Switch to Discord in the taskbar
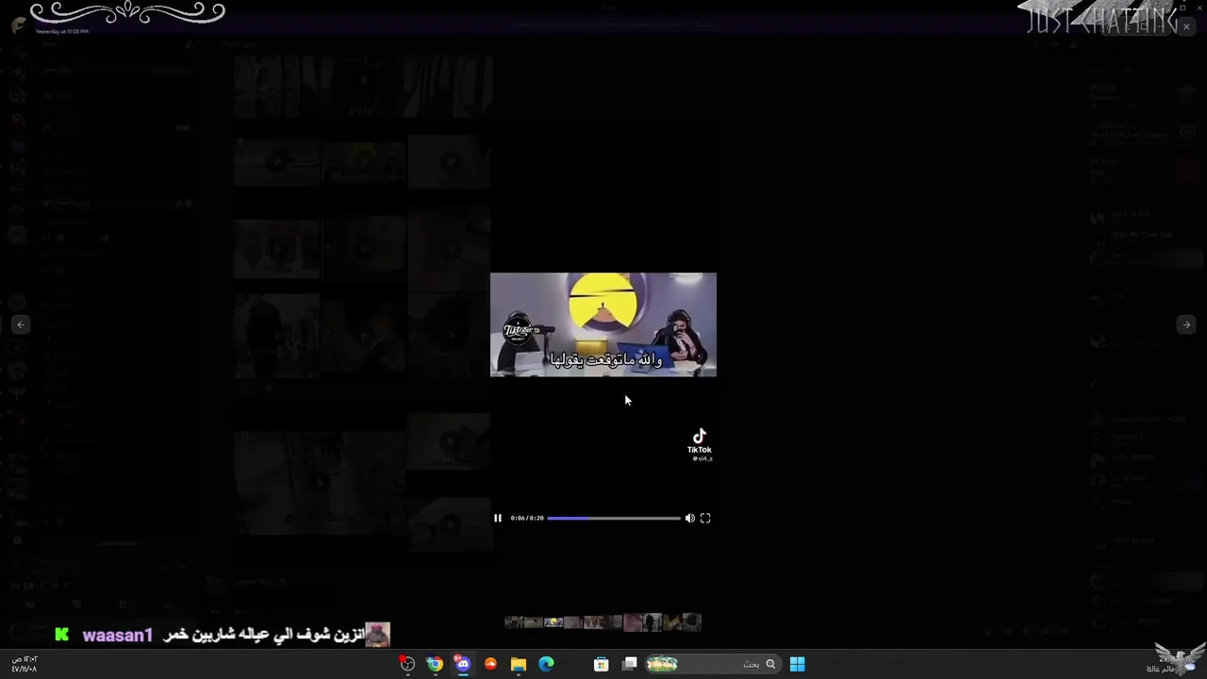Screen dimensions: 1207x679 [463, 664]
